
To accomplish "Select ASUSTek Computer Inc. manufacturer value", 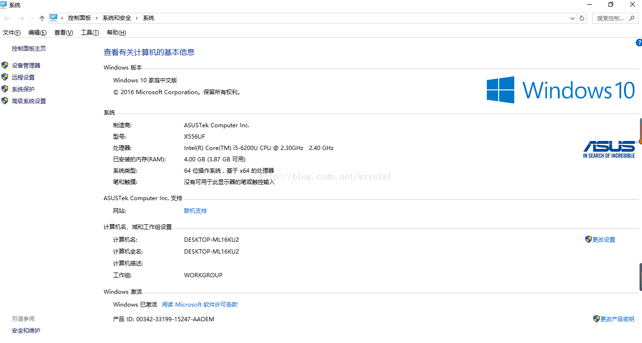I will click(x=217, y=125).
